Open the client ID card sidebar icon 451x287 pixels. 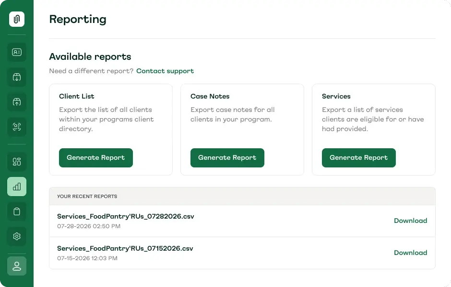pyautogui.click(x=17, y=52)
